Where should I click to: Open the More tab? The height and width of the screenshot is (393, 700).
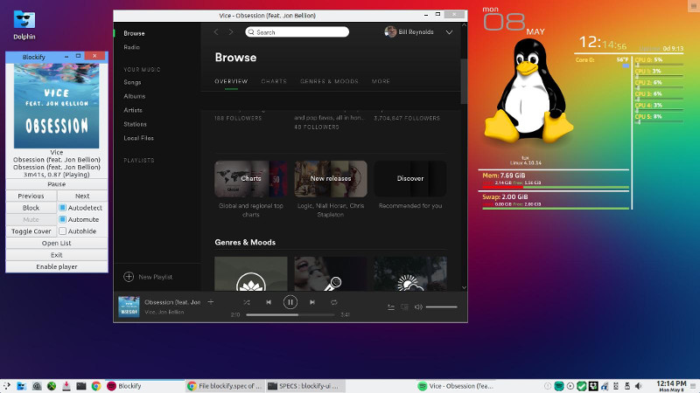(x=381, y=81)
